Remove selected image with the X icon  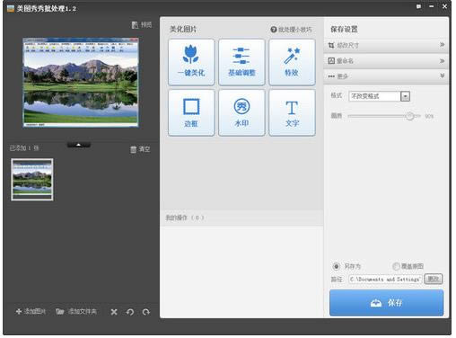tap(114, 312)
